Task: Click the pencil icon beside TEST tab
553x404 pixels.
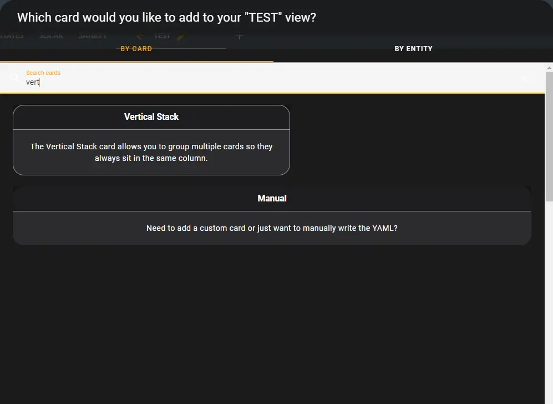Action: coord(180,37)
